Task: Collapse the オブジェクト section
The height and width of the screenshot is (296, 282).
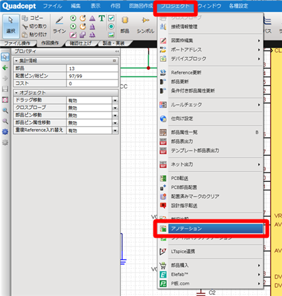Action: click(x=16, y=93)
